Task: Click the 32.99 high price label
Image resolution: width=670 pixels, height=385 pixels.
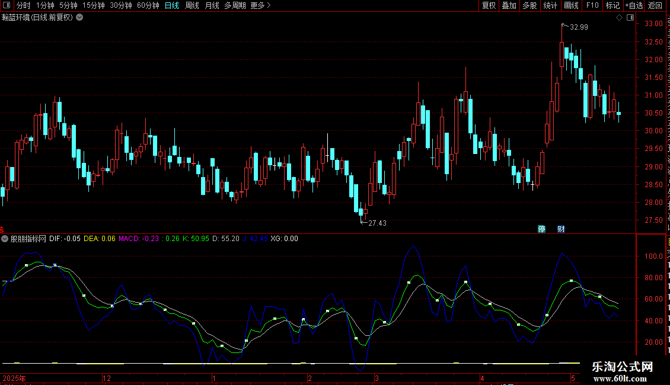Action: (x=579, y=27)
